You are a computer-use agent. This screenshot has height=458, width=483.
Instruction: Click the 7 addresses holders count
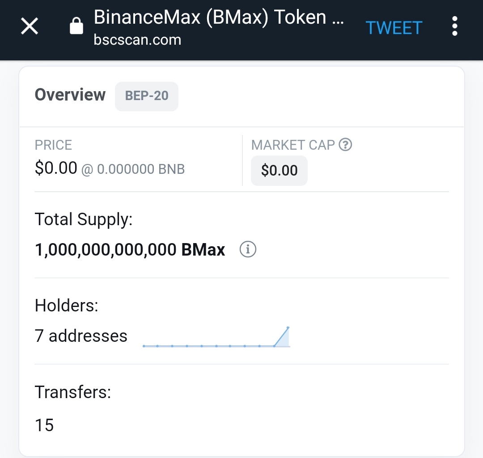pyautogui.click(x=81, y=336)
